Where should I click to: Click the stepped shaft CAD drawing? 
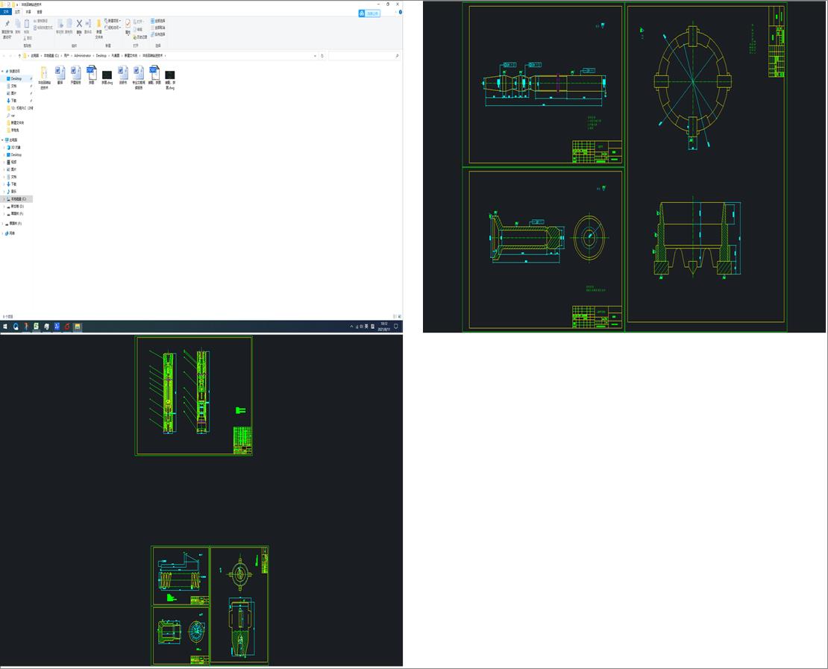[545, 84]
